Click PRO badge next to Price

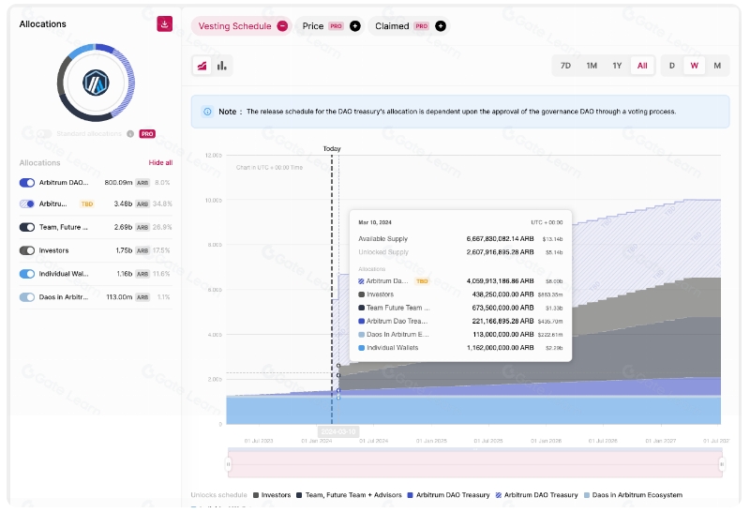[337, 26]
